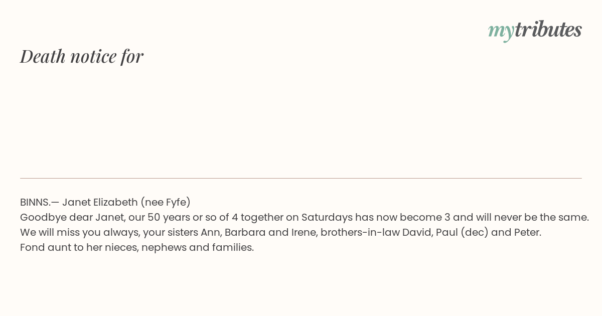Click the green 'my' part of logo

pyautogui.click(x=501, y=32)
